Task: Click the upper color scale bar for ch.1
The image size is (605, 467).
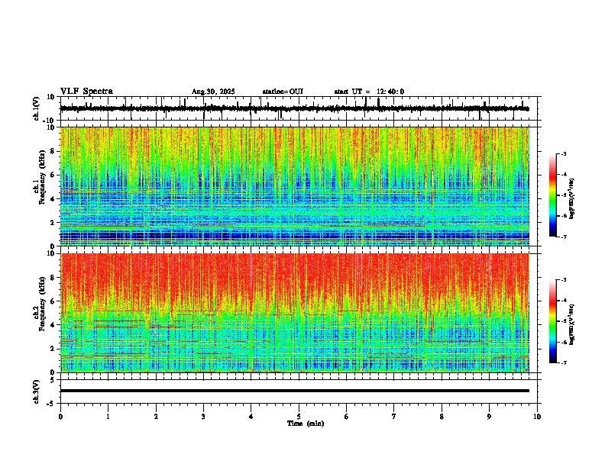Action: pyautogui.click(x=552, y=195)
